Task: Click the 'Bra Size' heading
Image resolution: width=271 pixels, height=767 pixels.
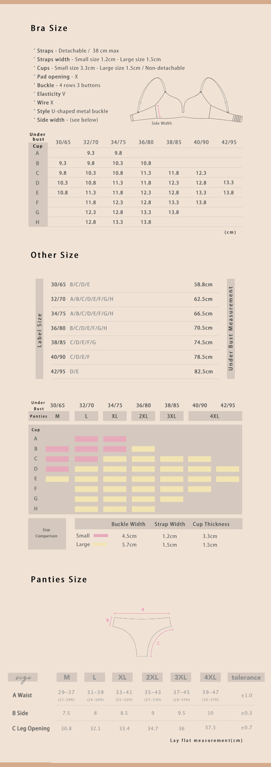Action: point(49,28)
